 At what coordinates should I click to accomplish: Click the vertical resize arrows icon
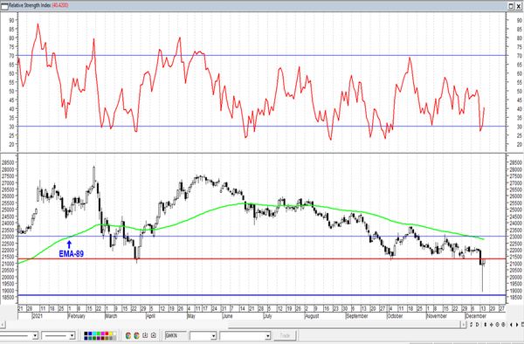(486, 324)
